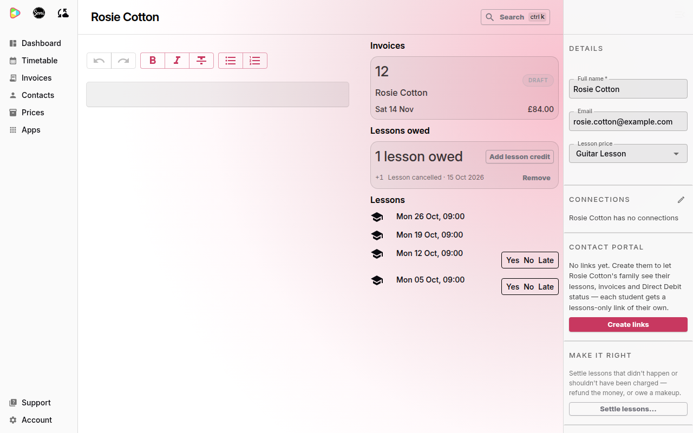Open Apps in the sidebar
The height and width of the screenshot is (433, 693).
coord(38,130)
